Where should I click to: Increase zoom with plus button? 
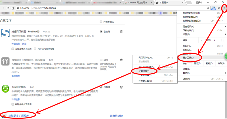click(x=215, y=40)
